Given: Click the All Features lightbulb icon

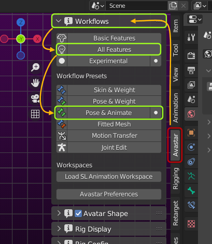Looking at the screenshot, I should 62,50.
